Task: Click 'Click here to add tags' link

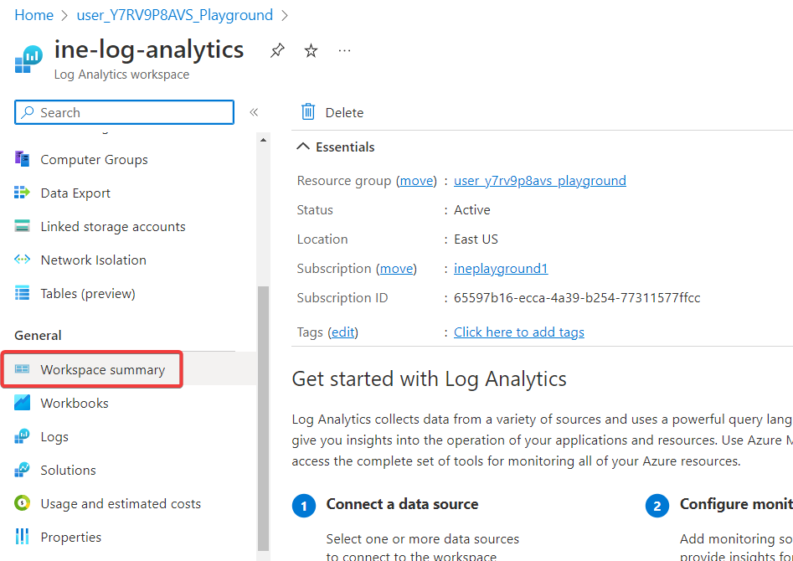Action: (518, 332)
